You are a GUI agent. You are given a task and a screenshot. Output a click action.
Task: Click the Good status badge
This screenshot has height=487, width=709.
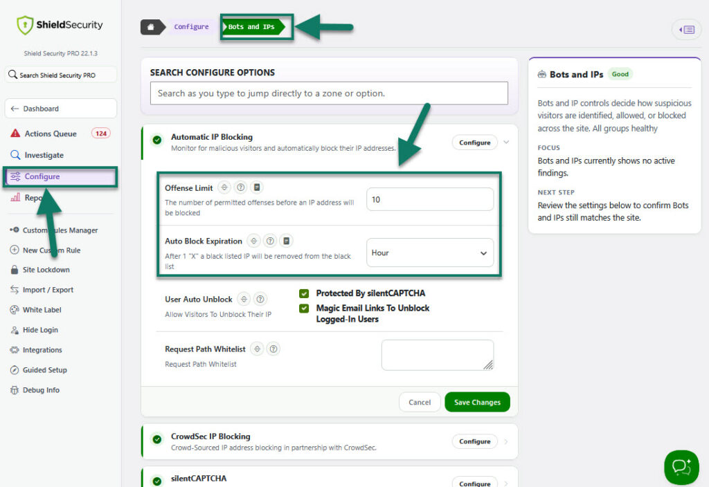point(620,74)
